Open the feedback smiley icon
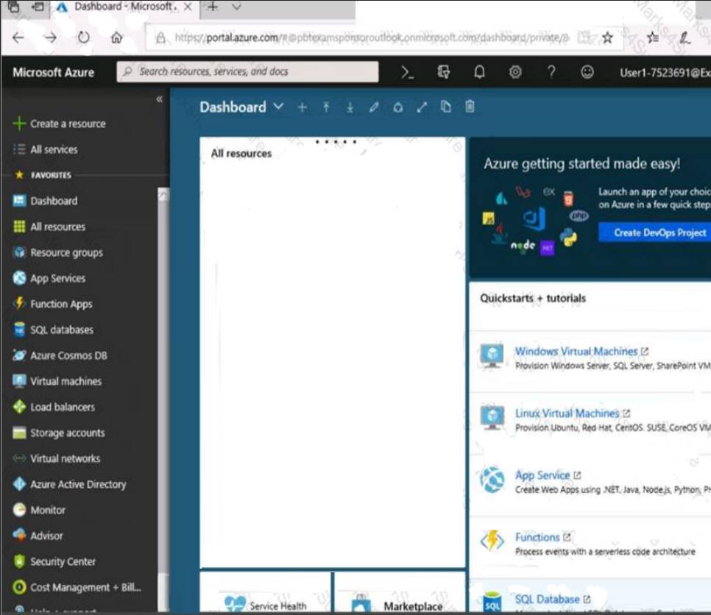711x615 pixels. click(x=587, y=72)
